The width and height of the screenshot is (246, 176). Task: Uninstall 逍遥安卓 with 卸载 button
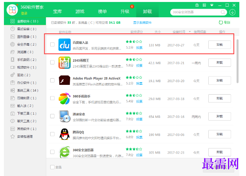click(219, 116)
